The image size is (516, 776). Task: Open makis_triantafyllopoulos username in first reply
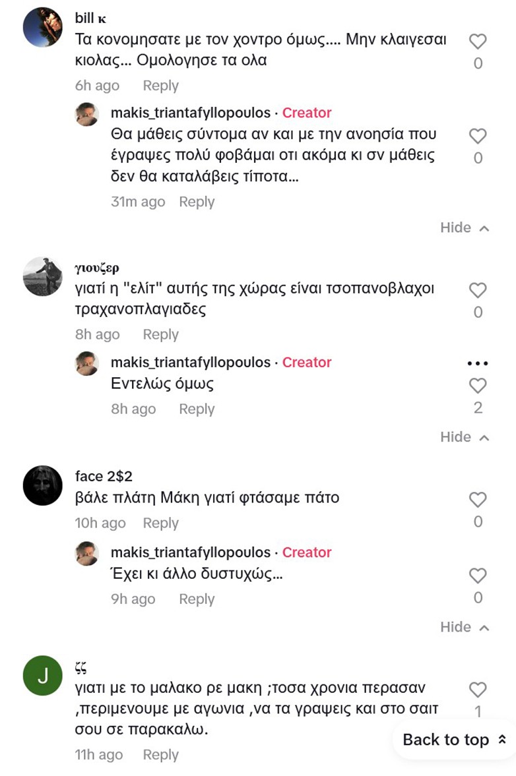[191, 113]
